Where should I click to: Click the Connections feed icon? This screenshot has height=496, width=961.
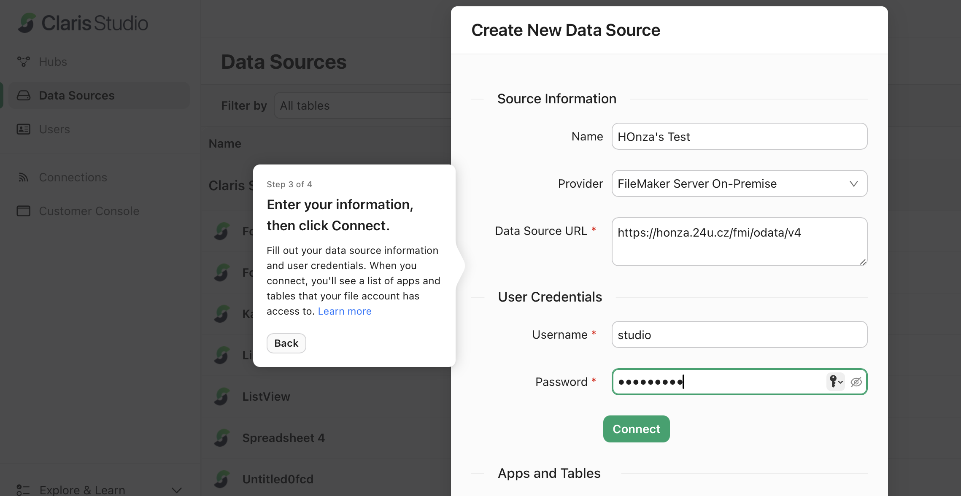[23, 177]
